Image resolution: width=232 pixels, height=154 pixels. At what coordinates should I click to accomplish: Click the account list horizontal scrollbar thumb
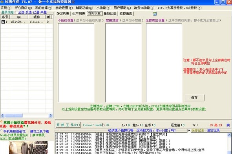(14, 115)
